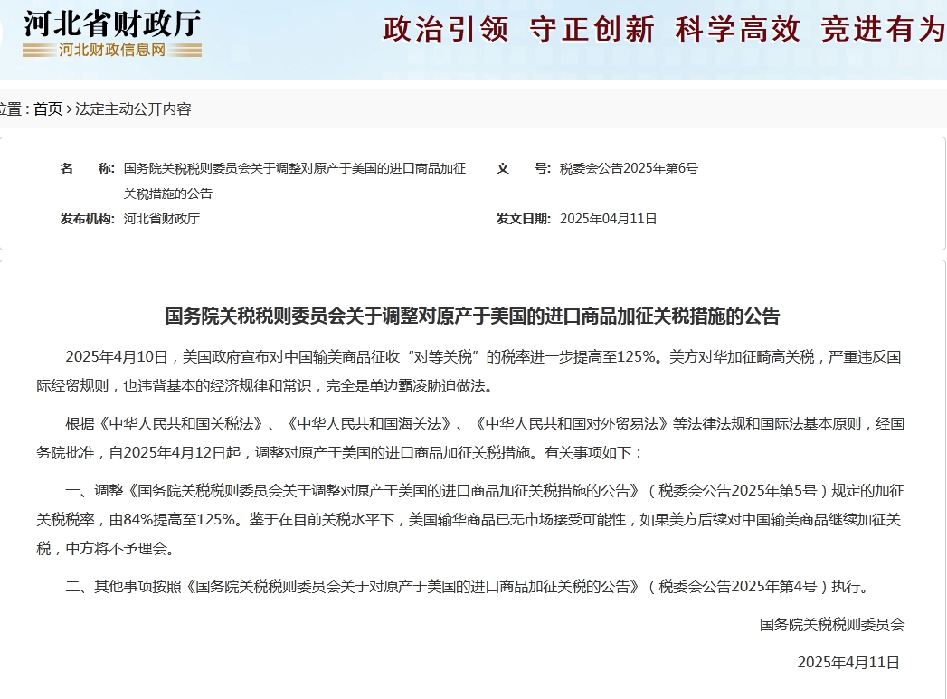Click the paragraph beginning 一、调整
This screenshot has height=699, width=947.
pos(470,520)
